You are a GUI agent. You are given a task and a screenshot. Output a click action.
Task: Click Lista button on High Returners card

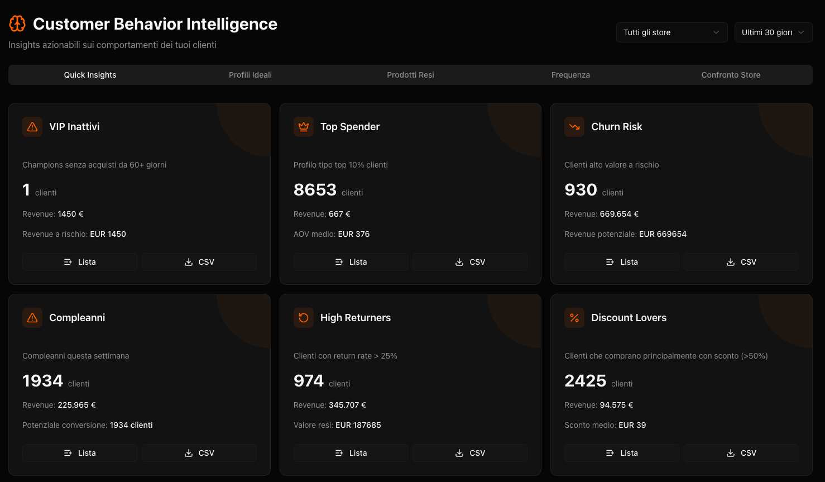(x=351, y=452)
